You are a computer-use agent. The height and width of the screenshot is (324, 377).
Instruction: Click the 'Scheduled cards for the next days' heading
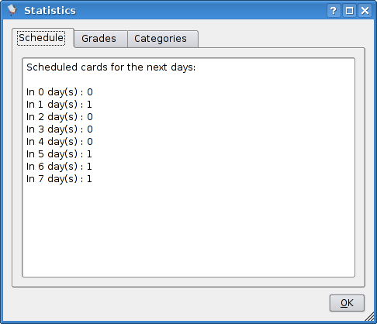tap(111, 67)
